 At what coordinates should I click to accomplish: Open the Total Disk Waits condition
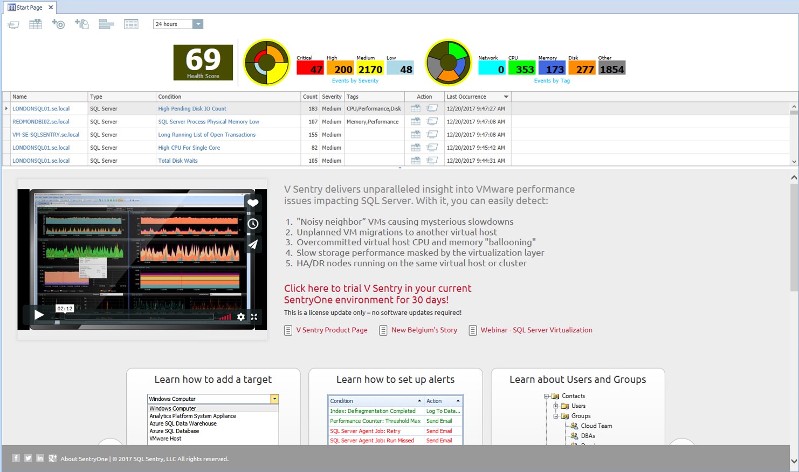[178, 161]
